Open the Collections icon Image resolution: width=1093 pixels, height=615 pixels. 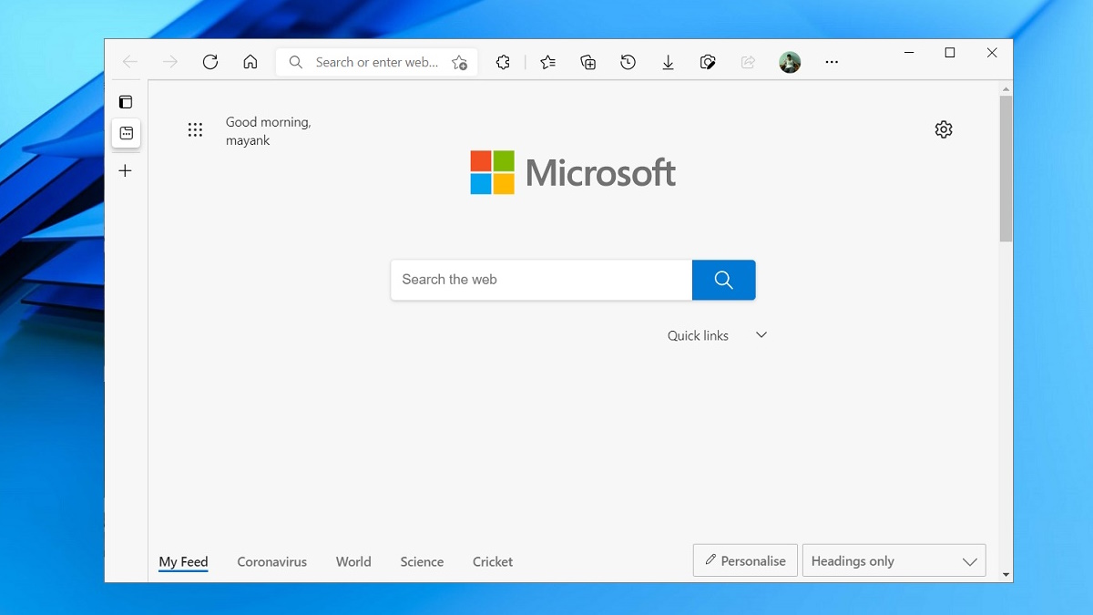tap(588, 62)
